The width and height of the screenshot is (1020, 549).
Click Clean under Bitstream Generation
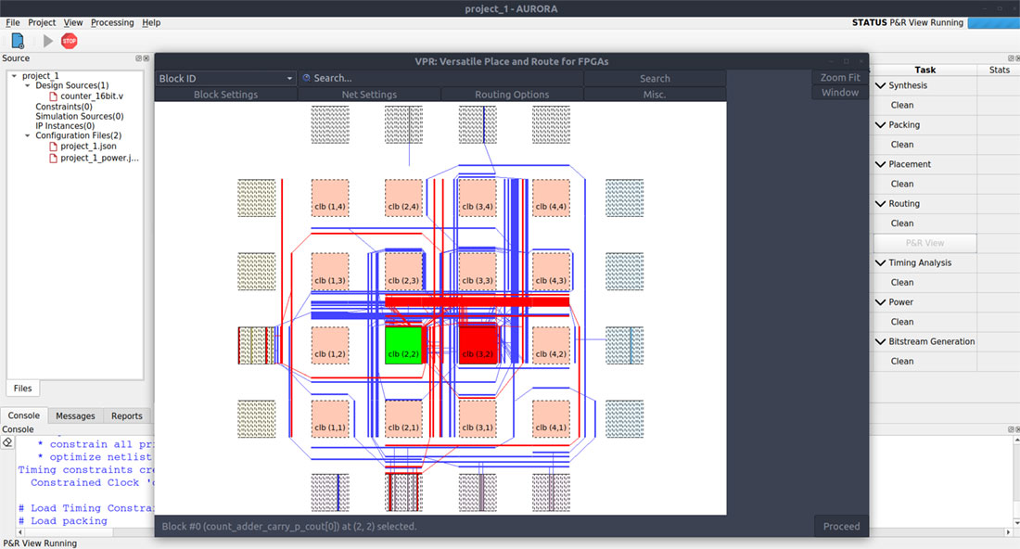(901, 361)
